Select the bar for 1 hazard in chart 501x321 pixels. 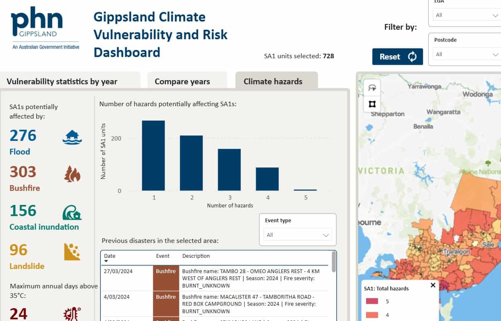click(153, 155)
